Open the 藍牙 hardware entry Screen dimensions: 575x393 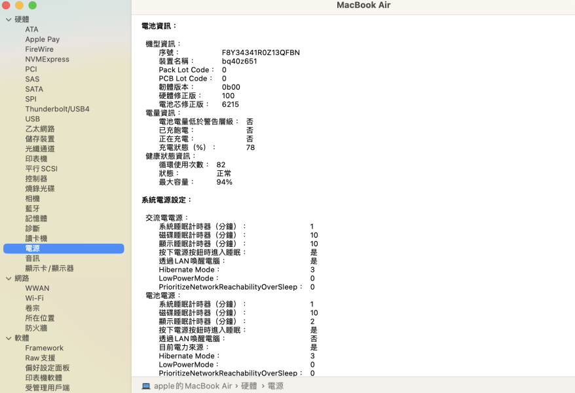[33, 208]
